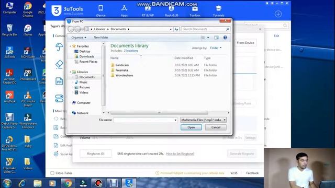Viewport: 335px width, 188px height.
Task: Click the Windows Start button
Action: point(7,183)
